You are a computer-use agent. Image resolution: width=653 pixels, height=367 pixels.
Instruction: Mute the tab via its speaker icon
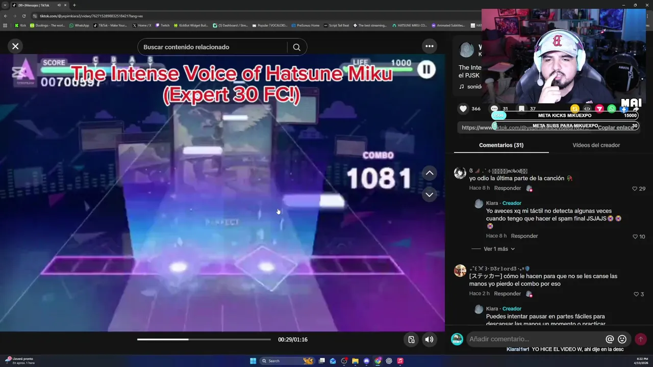coord(59,5)
